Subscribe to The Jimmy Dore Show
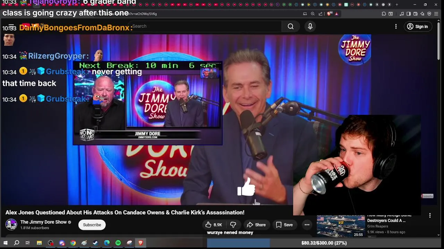The width and height of the screenshot is (444, 249). (92, 225)
